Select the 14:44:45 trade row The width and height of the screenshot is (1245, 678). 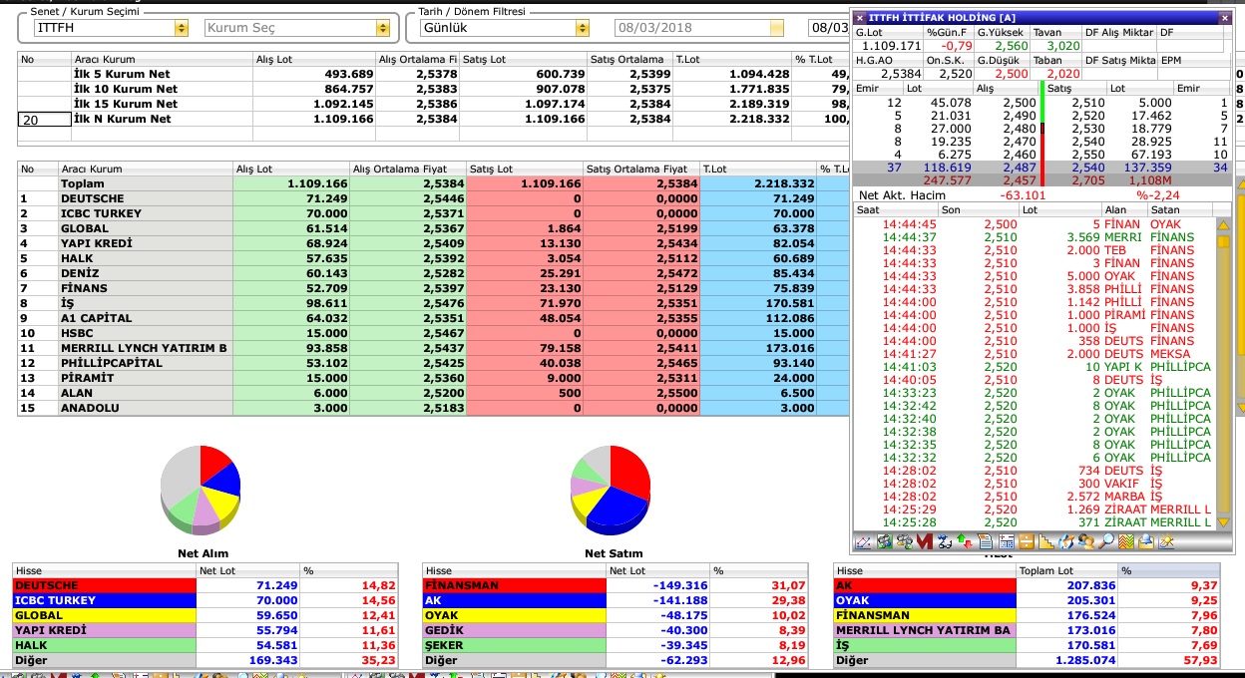1036,224
